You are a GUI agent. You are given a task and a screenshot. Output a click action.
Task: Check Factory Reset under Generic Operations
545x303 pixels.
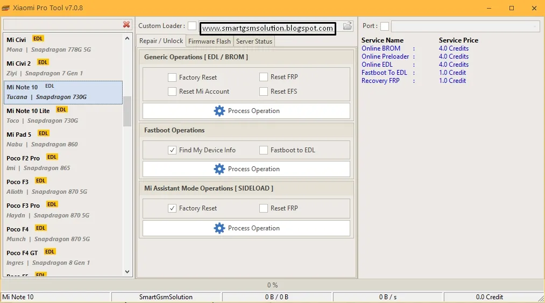[172, 77]
